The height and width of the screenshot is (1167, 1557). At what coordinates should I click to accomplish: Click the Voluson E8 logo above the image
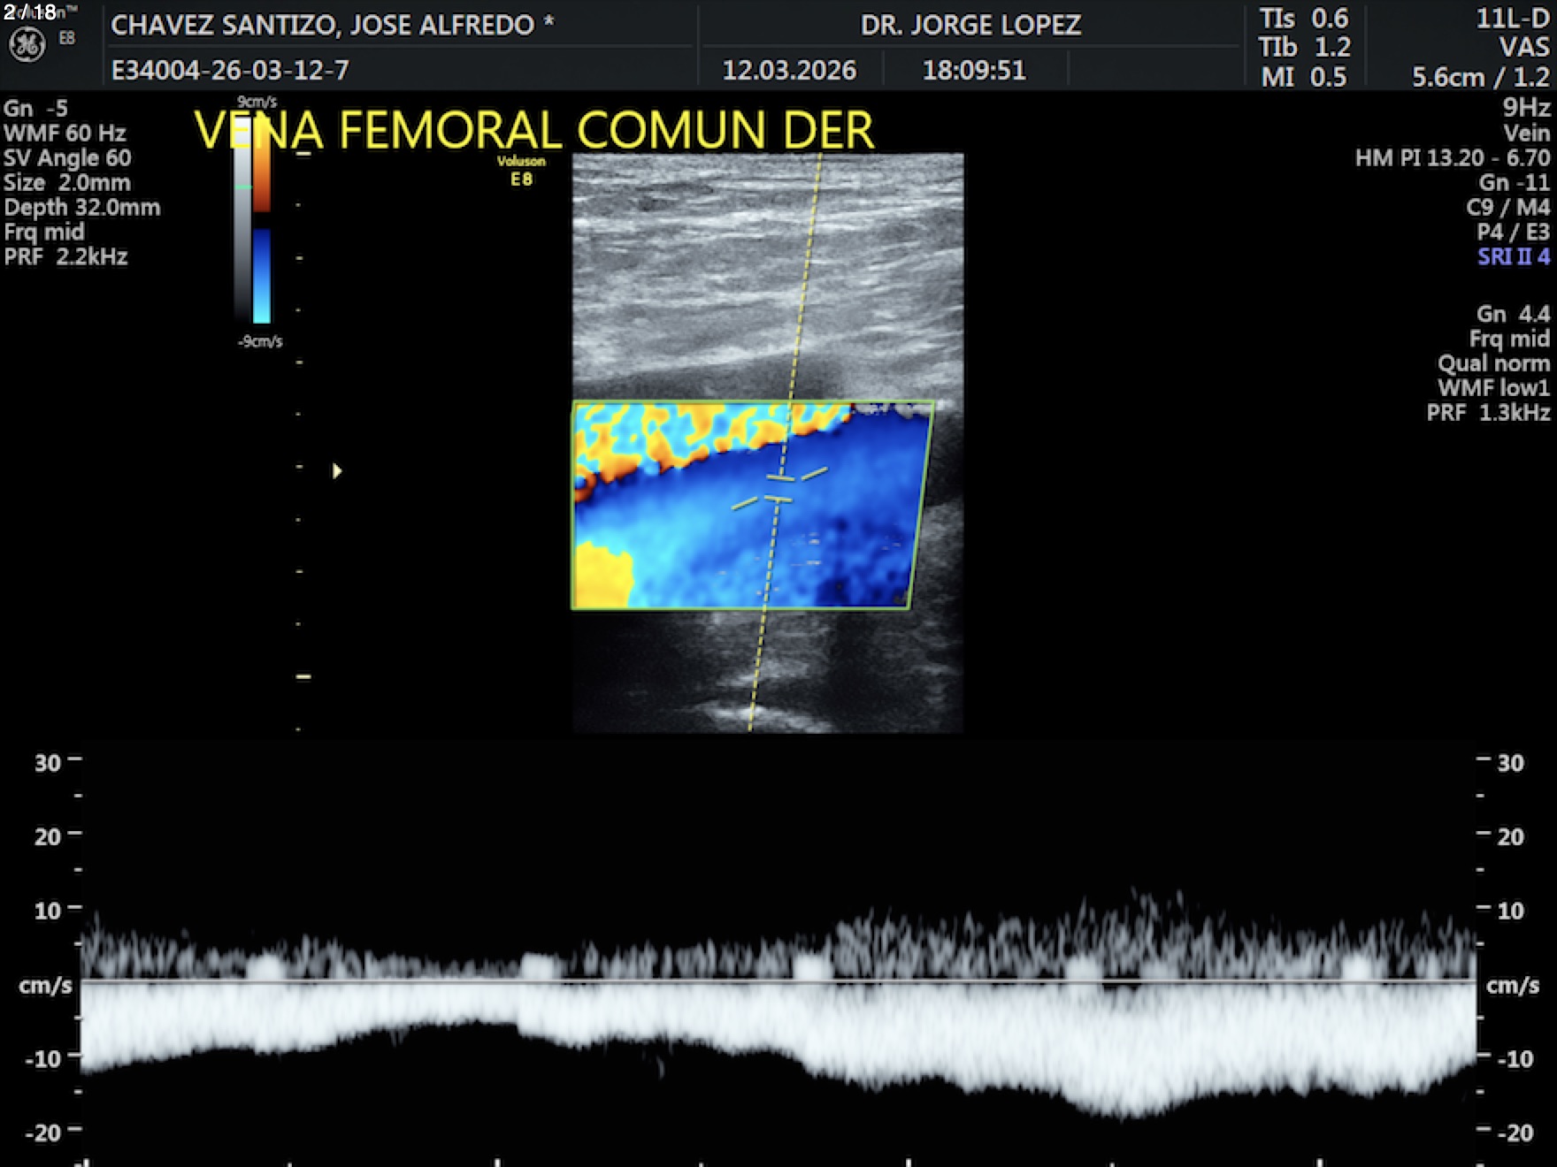coord(521,171)
